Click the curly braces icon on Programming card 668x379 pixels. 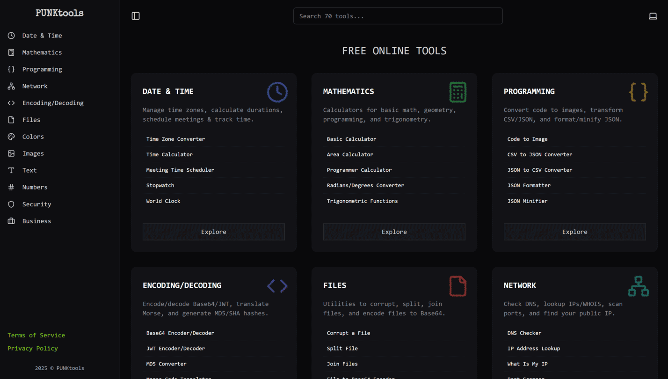638,92
